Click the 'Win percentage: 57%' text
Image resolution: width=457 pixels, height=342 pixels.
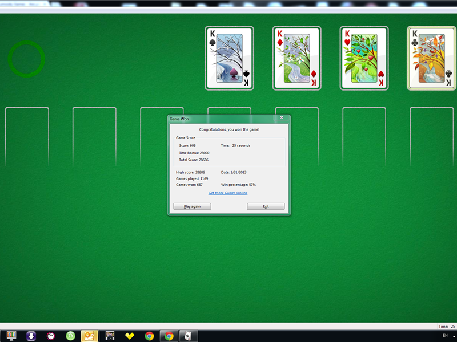pos(238,185)
